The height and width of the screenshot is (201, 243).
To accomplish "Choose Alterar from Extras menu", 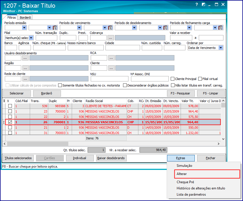I will click(207, 174).
